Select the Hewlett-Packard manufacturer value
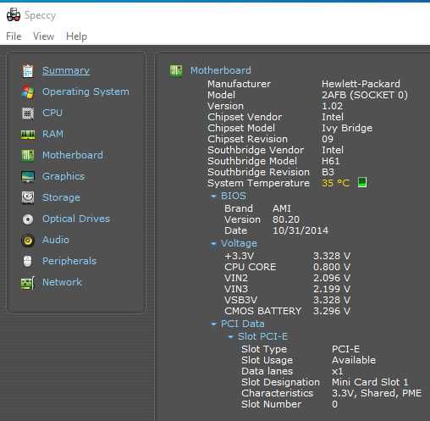 pyautogui.click(x=361, y=84)
